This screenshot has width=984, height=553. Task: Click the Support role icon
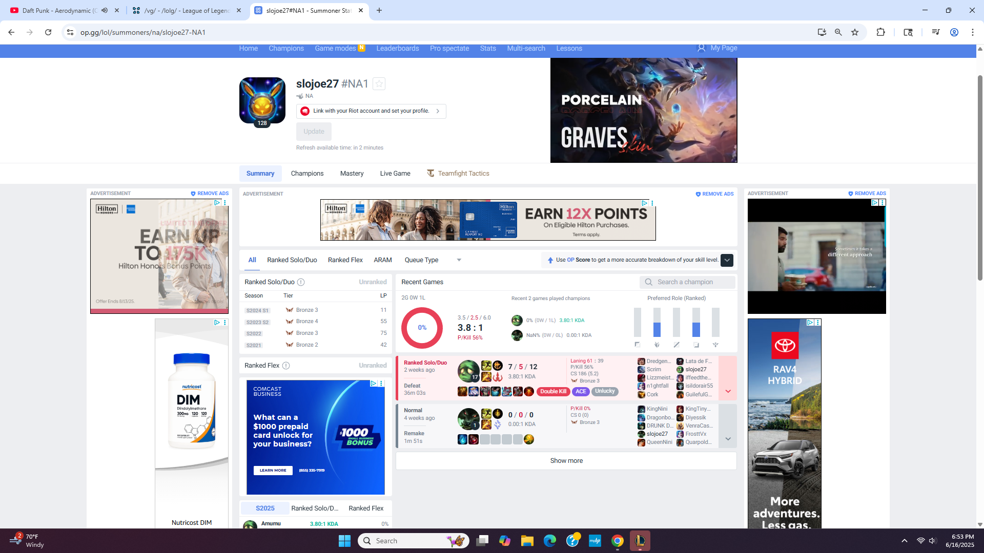coord(715,345)
